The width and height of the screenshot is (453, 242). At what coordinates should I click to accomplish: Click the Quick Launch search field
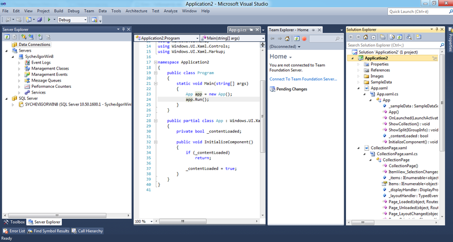coord(413,11)
